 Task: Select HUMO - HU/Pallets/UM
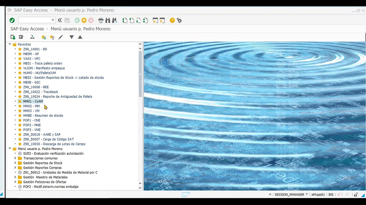[39, 73]
